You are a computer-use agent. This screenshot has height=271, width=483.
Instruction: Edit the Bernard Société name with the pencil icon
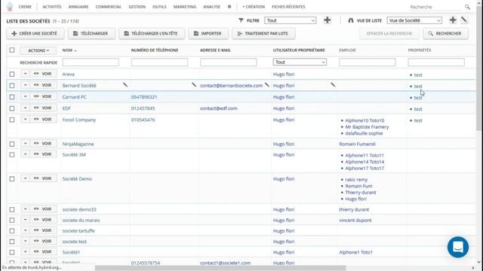(x=125, y=85)
